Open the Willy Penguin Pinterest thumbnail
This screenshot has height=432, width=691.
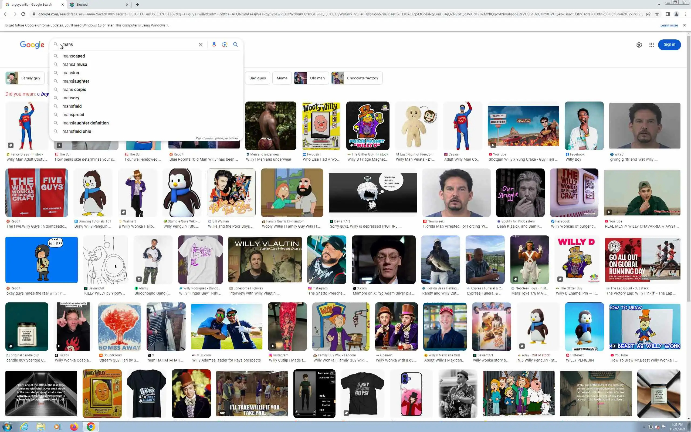tap(584, 326)
